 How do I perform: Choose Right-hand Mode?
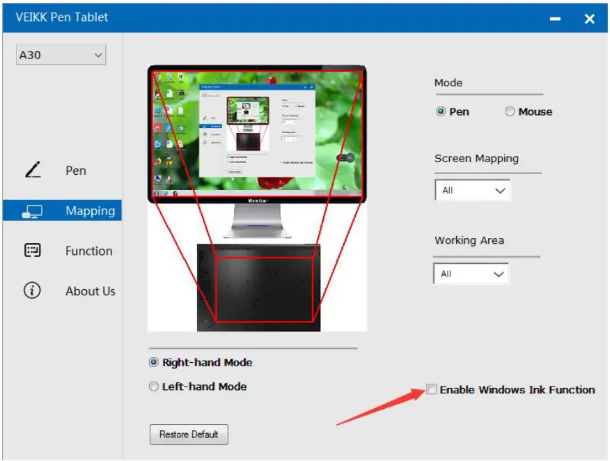click(x=154, y=362)
